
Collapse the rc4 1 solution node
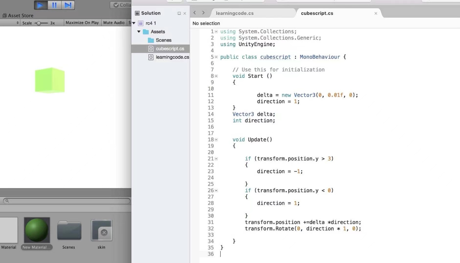[134, 23]
